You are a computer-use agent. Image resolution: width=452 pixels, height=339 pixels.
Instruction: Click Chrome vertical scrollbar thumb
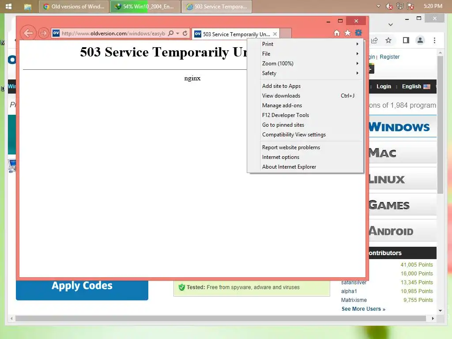(440, 125)
